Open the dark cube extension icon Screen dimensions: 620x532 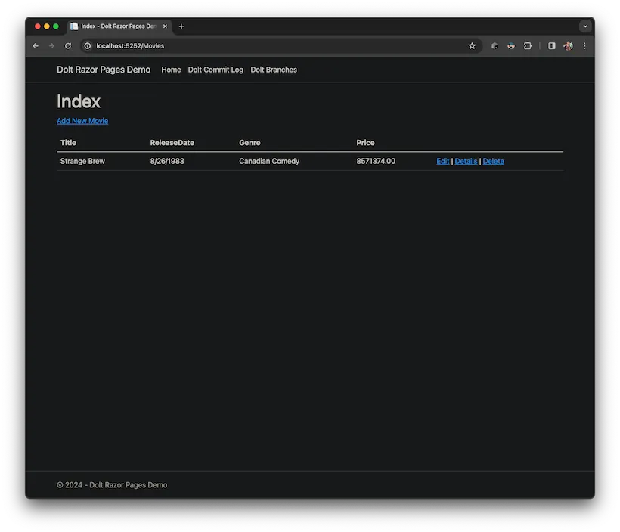494,45
